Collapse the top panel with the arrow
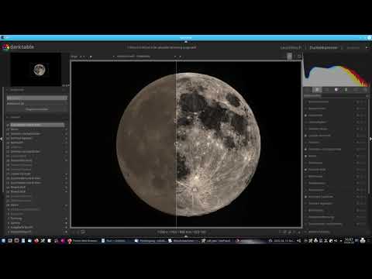Viewport: 372px width, 279px height. pos(186,42)
